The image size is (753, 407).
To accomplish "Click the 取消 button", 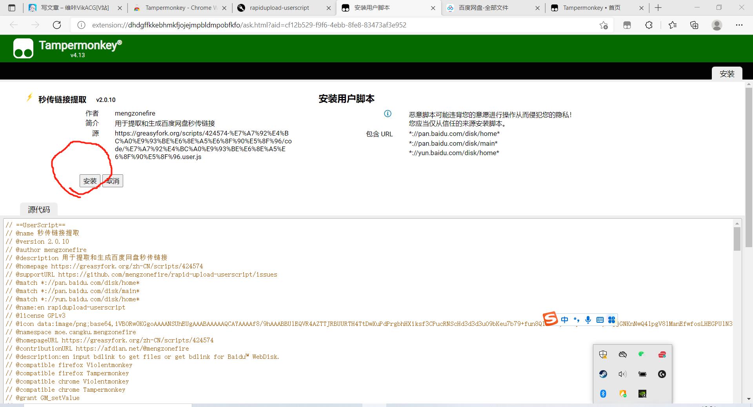I will click(x=113, y=181).
